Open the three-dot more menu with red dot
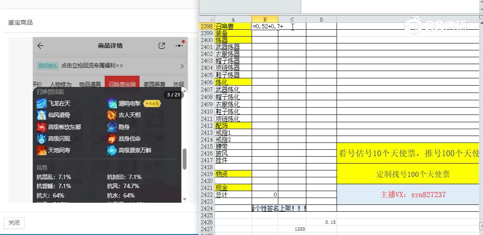Image resolution: width=483 pixels, height=235 pixels. click(179, 46)
